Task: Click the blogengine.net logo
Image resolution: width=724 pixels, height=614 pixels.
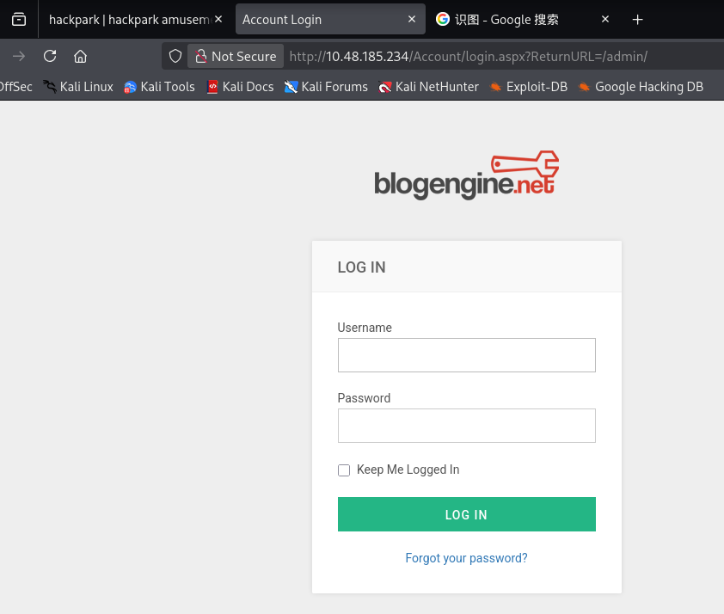Action: click(x=466, y=176)
